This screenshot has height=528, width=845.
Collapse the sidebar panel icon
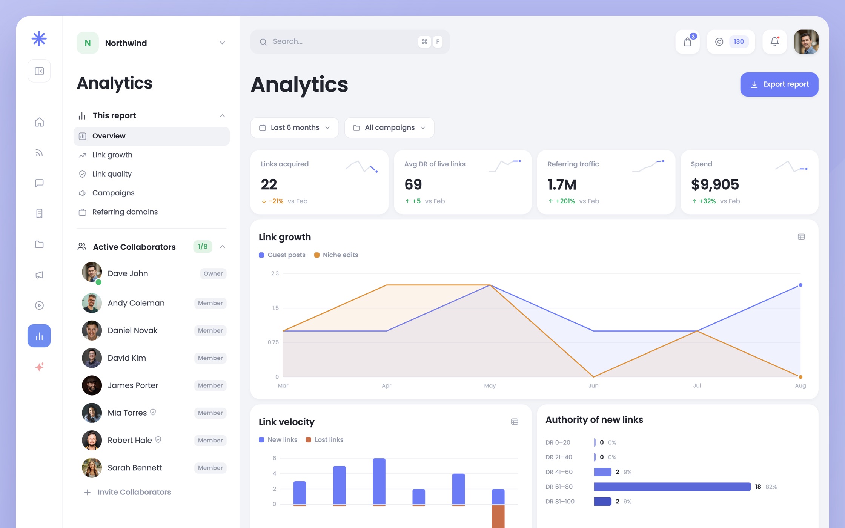(x=39, y=71)
